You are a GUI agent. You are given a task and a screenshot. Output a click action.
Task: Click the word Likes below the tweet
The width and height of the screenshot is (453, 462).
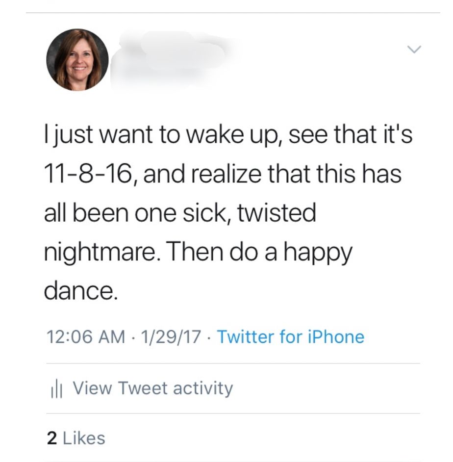[83, 437]
